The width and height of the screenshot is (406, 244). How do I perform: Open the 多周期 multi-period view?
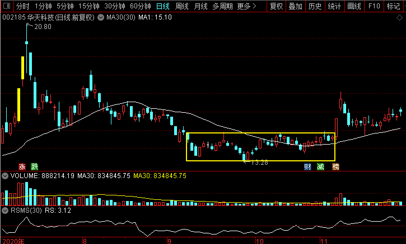(x=222, y=6)
